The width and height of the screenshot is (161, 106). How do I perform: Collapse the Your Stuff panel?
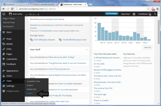(87, 50)
